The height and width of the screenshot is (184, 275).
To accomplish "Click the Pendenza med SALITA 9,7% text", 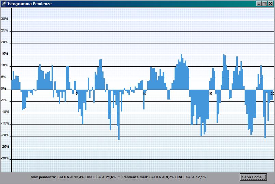I will [148, 177].
